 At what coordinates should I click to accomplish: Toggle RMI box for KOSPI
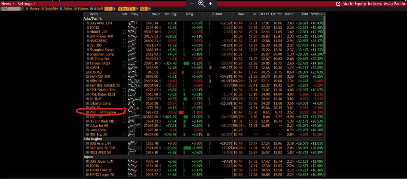(x=124, y=68)
